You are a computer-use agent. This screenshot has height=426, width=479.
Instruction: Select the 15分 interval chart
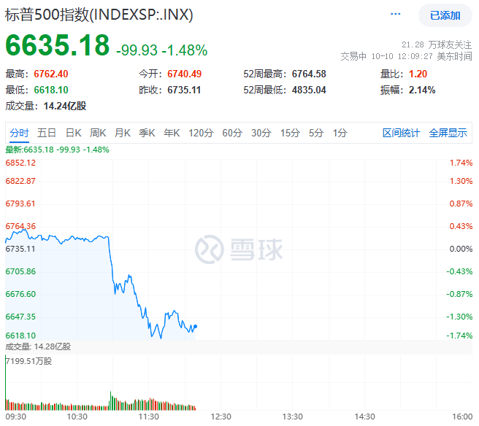click(290, 133)
